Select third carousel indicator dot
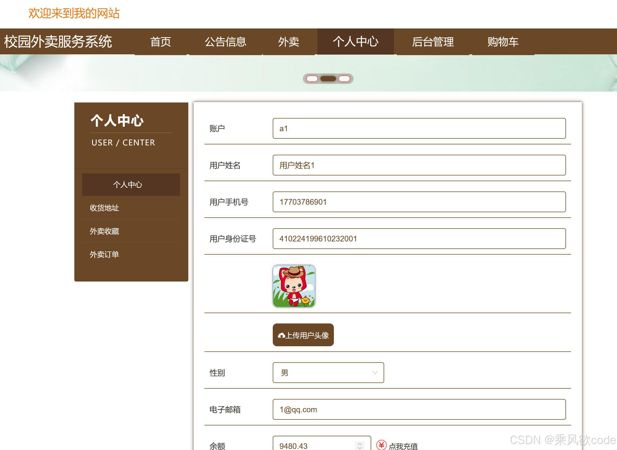Image resolution: width=617 pixels, height=450 pixels. (344, 79)
